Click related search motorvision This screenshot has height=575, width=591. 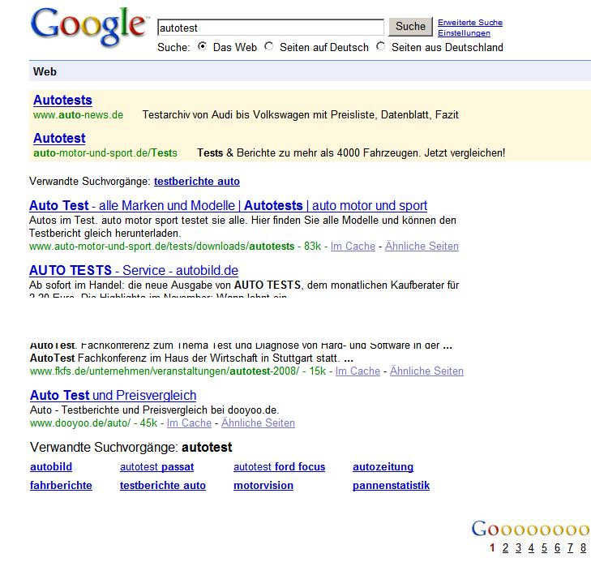click(x=263, y=485)
